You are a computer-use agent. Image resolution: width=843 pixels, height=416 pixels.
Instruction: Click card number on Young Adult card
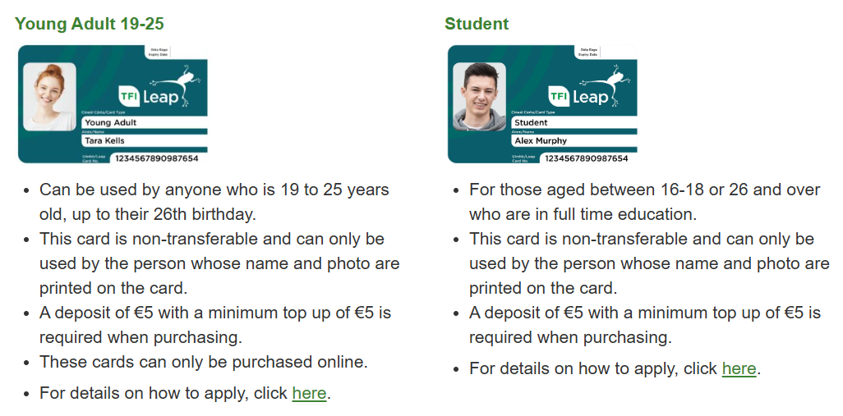coord(156,158)
